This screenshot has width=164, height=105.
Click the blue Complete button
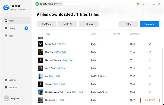[149, 24]
